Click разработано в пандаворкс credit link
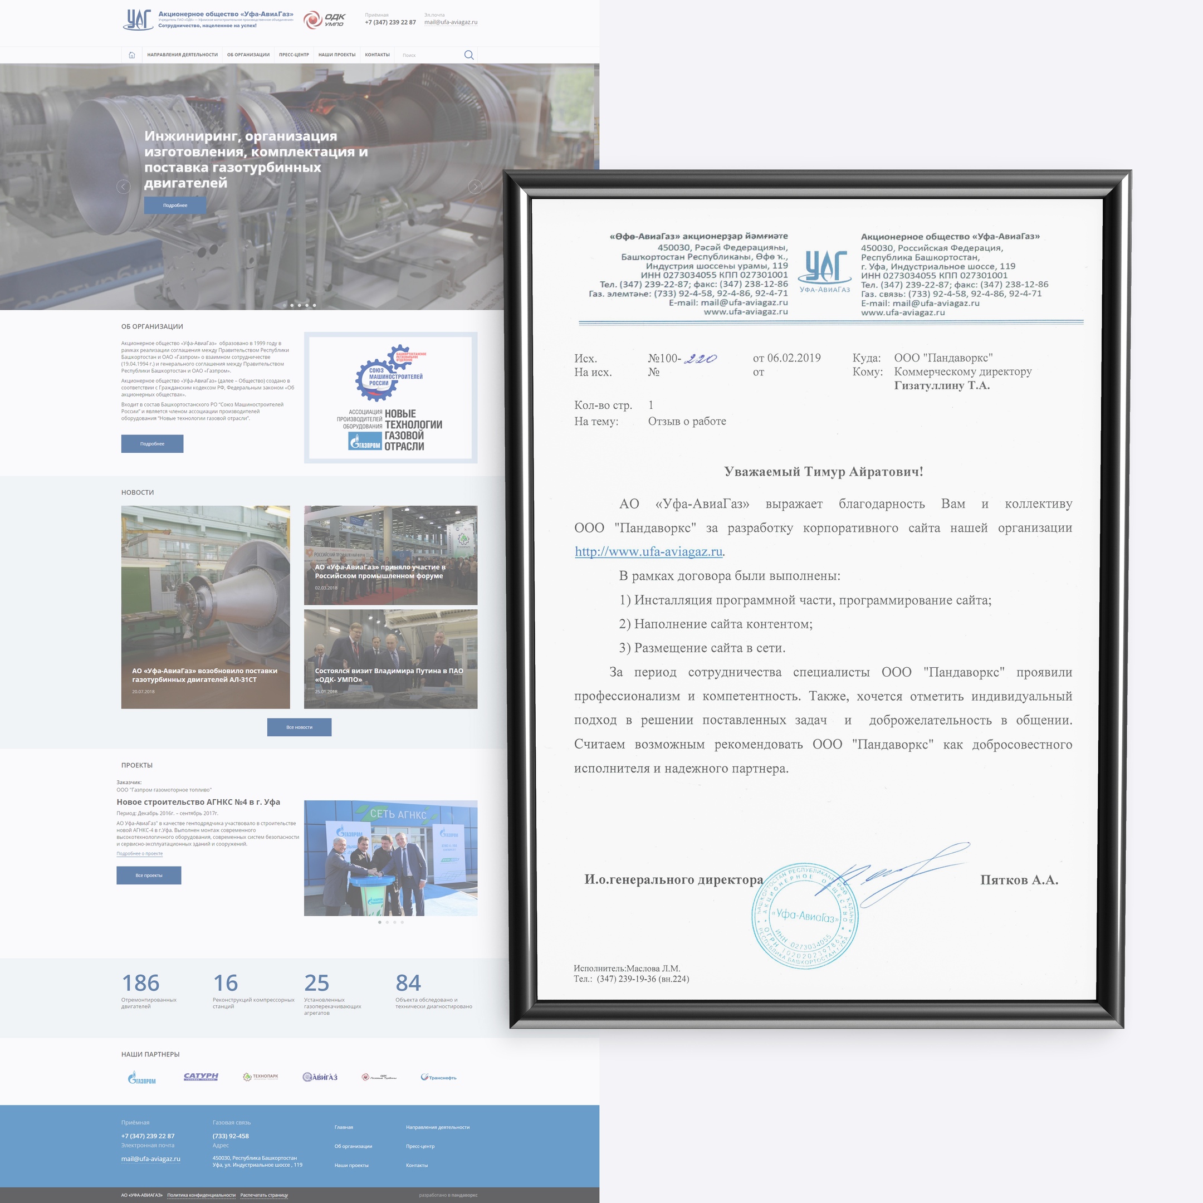This screenshot has height=1203, width=1203. (x=448, y=1195)
